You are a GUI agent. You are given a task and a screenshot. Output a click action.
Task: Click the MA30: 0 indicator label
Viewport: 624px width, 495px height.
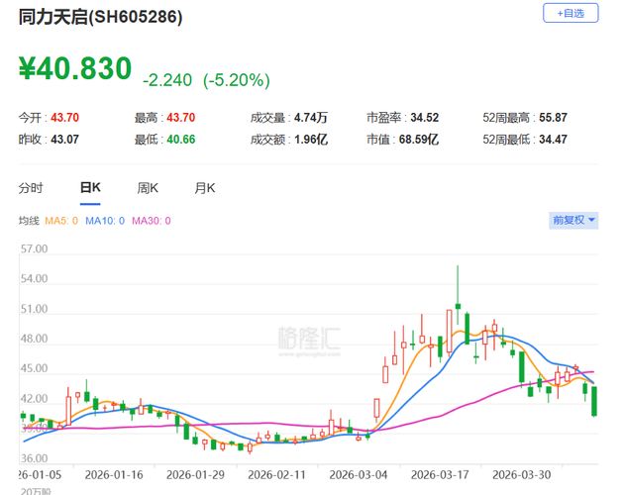click(x=152, y=221)
